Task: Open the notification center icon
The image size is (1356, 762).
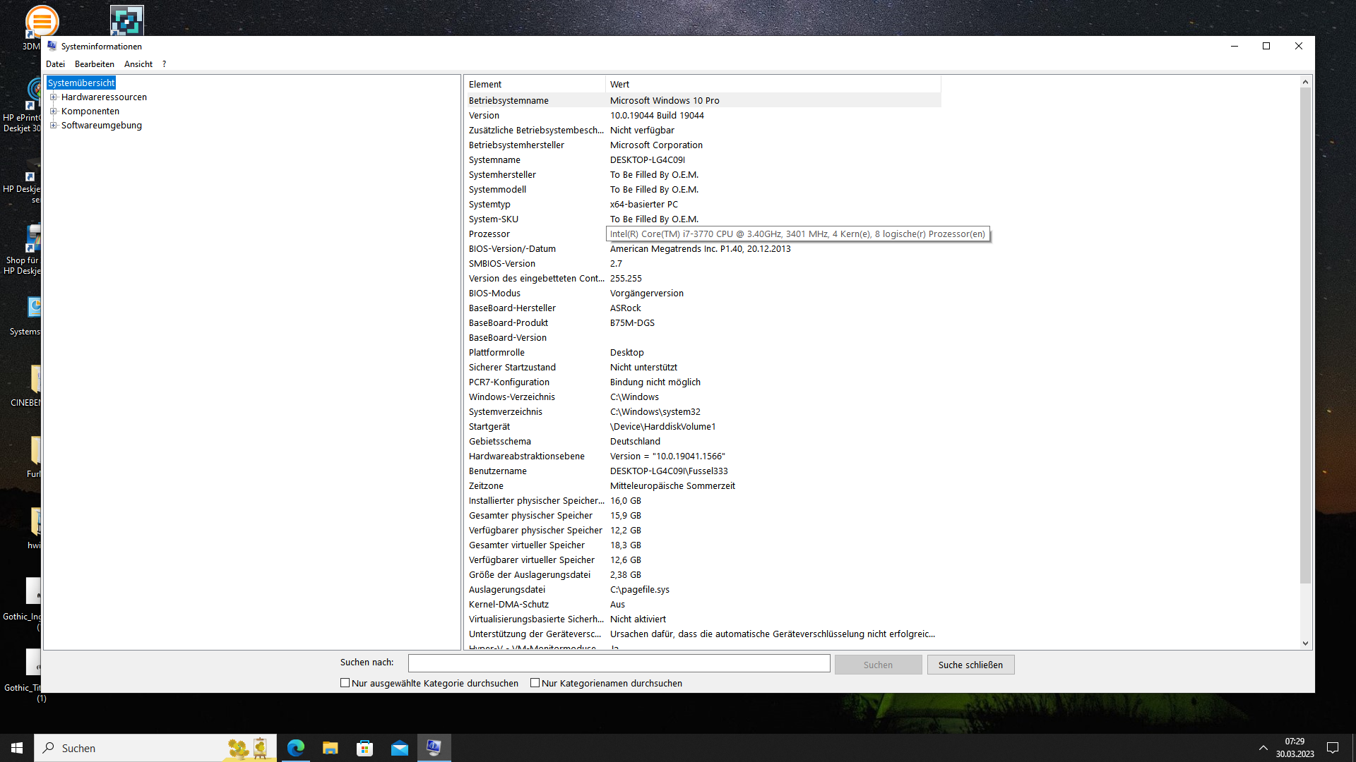Action: [x=1333, y=748]
